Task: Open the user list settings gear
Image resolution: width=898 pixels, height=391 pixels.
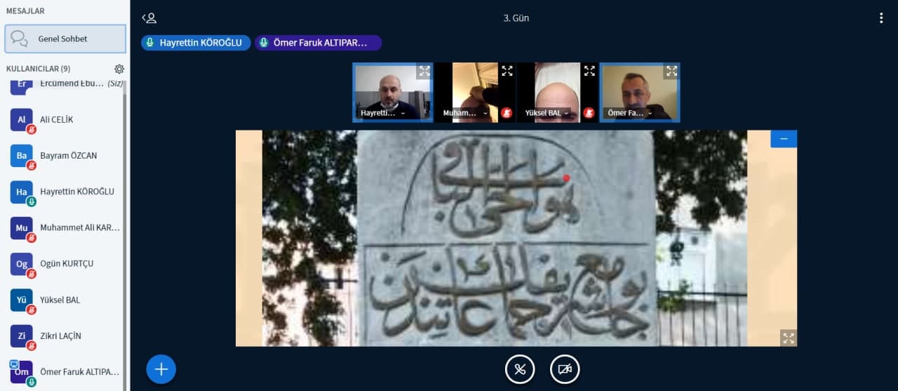Action: pos(119,69)
